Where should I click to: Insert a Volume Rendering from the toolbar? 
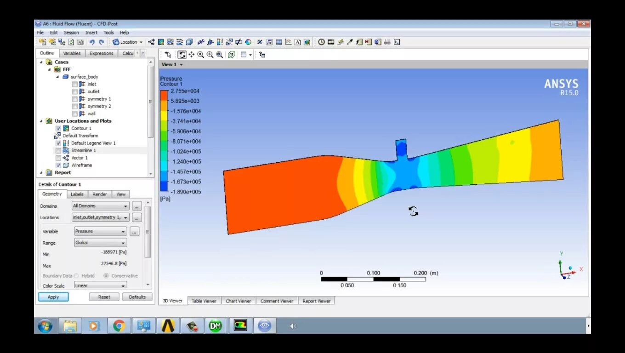[x=189, y=42]
